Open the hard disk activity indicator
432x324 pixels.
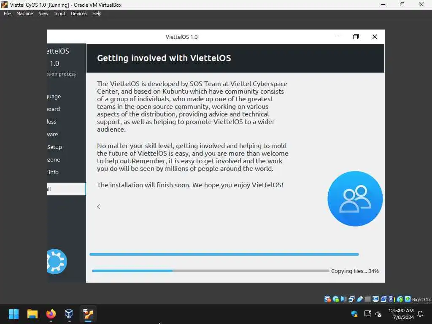[327, 299]
